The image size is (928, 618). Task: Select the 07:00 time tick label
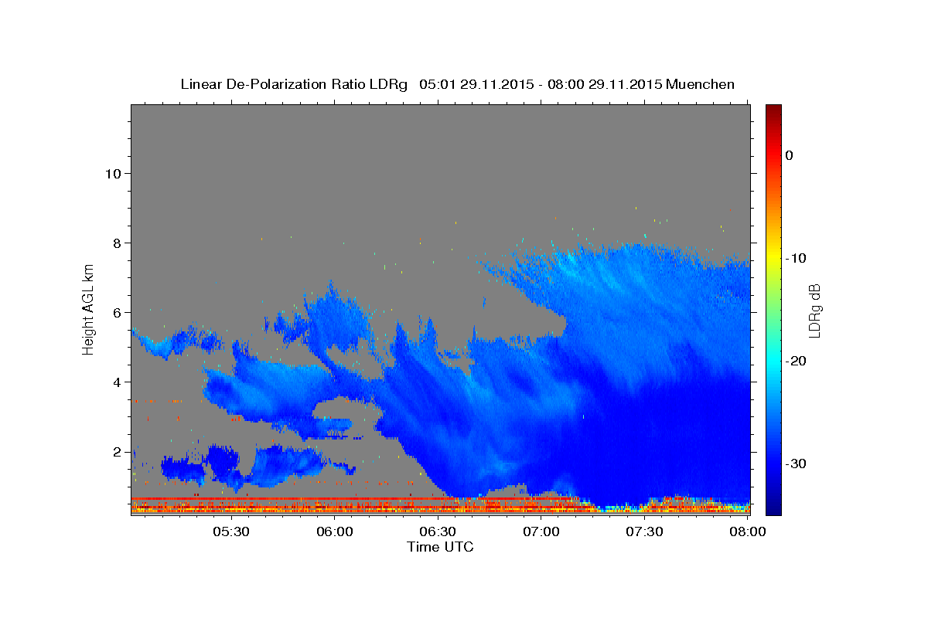point(541,531)
